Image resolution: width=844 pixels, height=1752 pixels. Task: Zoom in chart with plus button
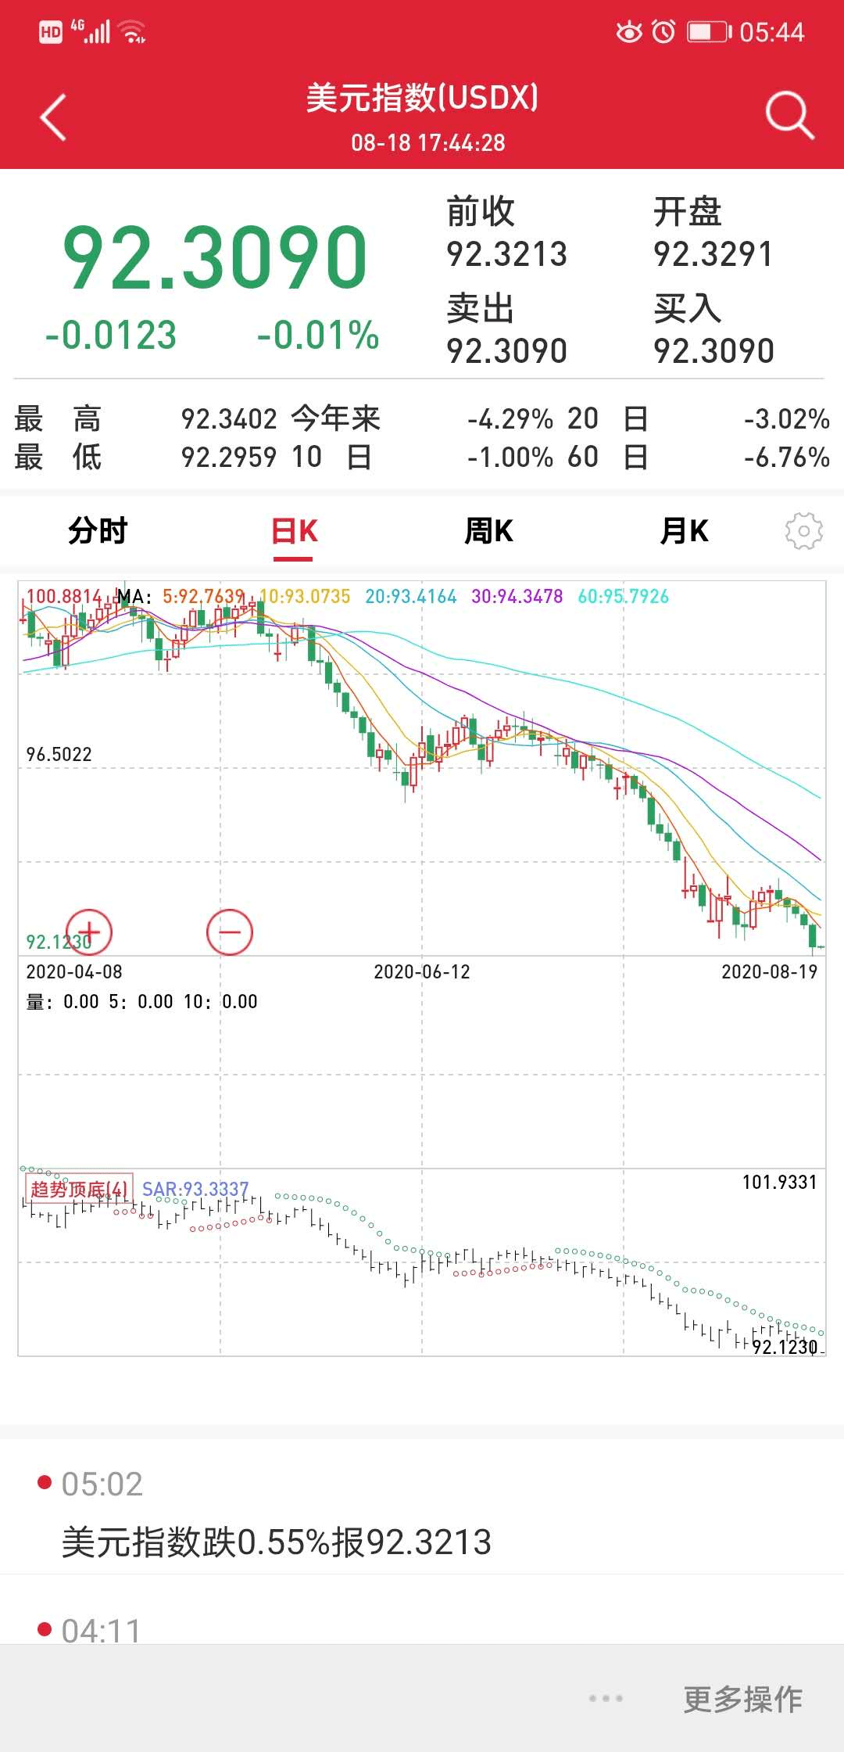point(89,932)
